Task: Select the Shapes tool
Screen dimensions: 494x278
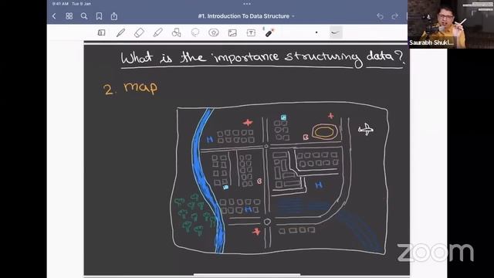Action: tap(176, 32)
